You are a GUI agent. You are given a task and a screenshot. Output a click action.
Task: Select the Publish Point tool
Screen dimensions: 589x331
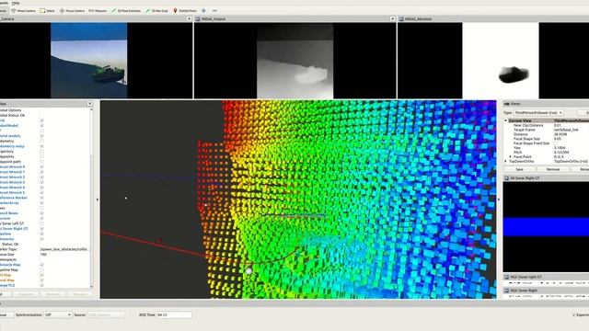click(185, 11)
